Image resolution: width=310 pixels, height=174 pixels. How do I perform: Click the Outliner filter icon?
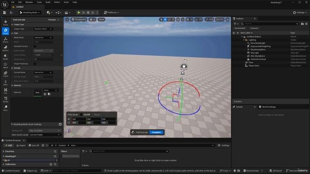[x=236, y=24]
